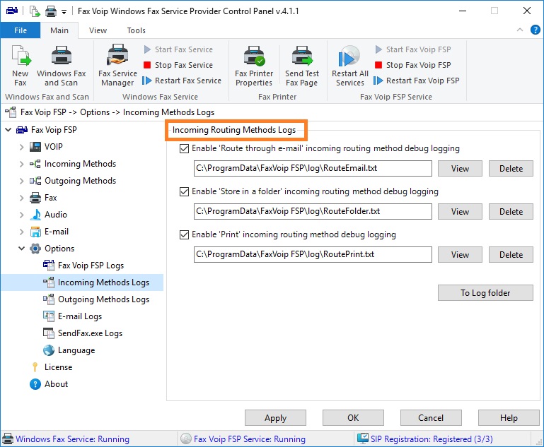Click Windows Fax Service: Running status
The width and height of the screenshot is (544, 447).
click(x=66, y=439)
